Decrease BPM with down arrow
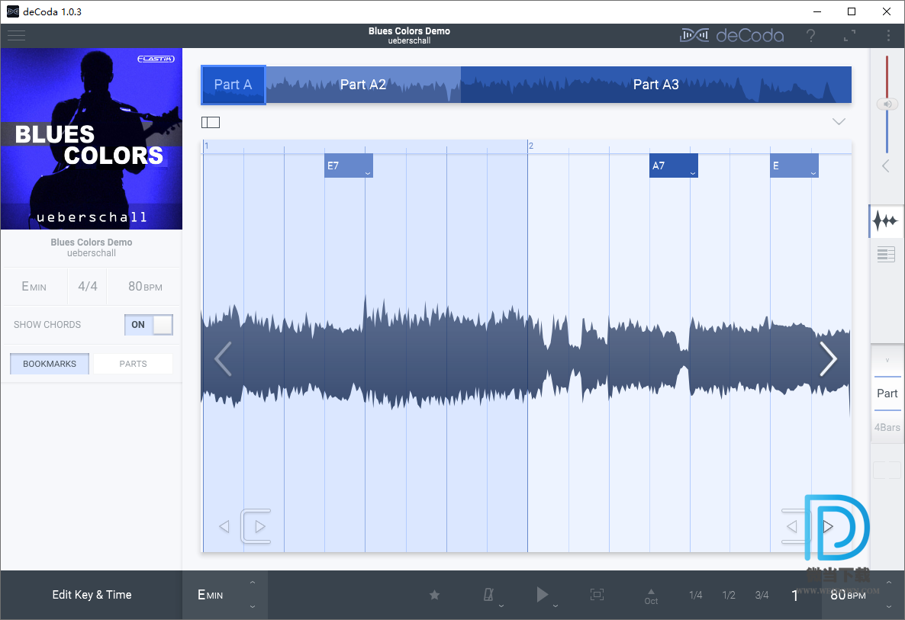This screenshot has height=620, width=905. click(889, 607)
